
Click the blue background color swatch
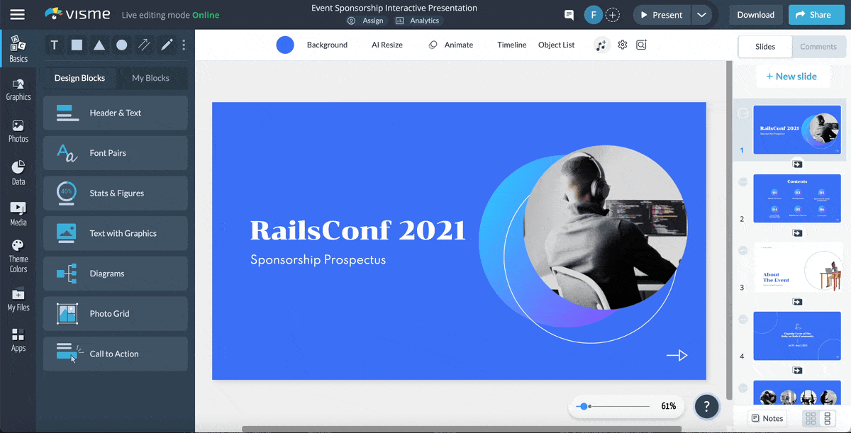285,45
